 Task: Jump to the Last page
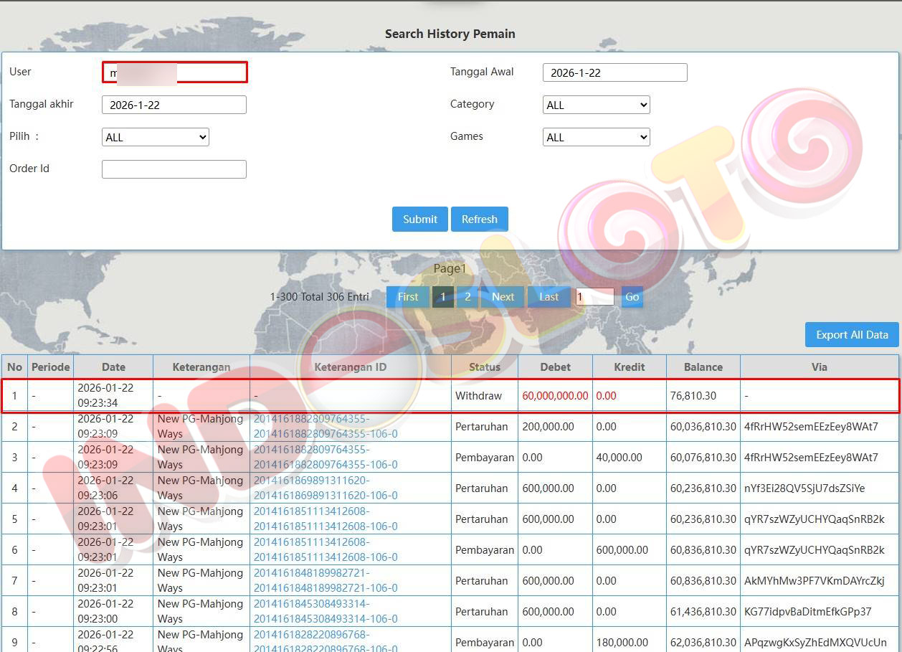point(549,297)
